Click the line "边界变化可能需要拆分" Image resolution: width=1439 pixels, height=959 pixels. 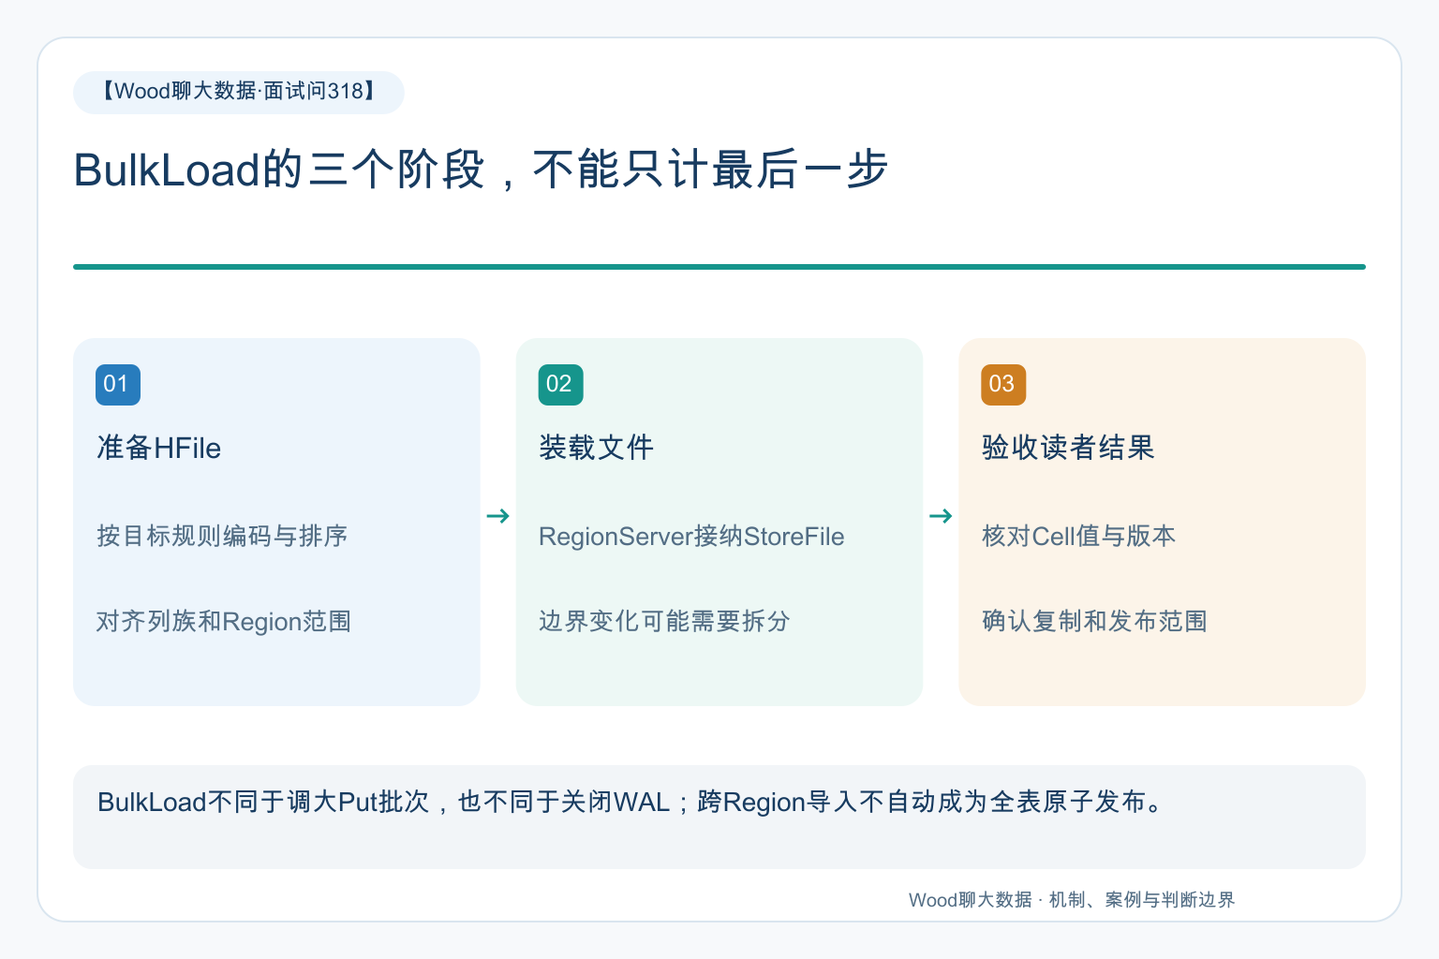[x=664, y=621]
